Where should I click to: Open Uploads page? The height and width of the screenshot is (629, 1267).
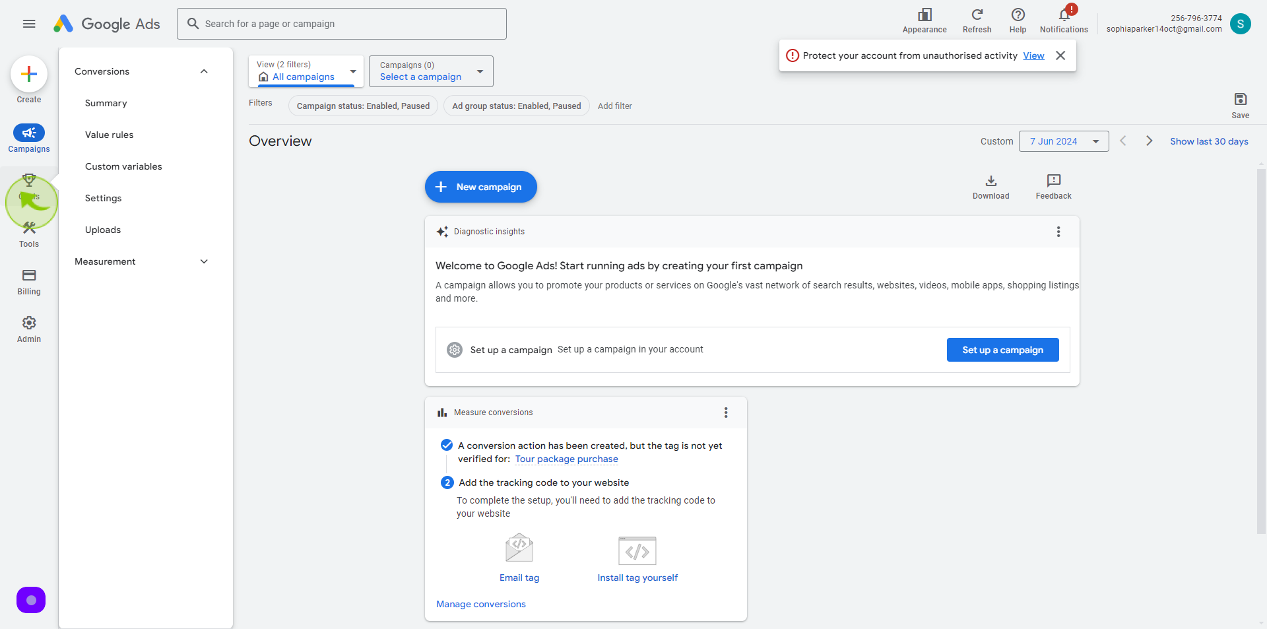(x=103, y=230)
